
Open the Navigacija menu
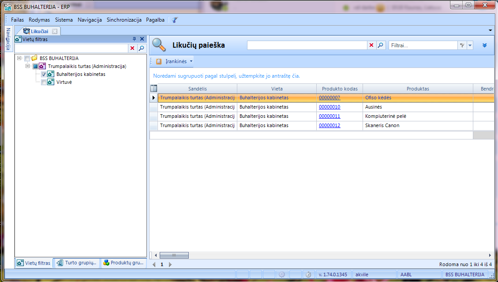[x=90, y=20]
